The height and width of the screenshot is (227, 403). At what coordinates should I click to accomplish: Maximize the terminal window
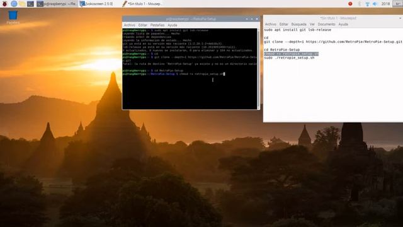pyautogui.click(x=252, y=19)
